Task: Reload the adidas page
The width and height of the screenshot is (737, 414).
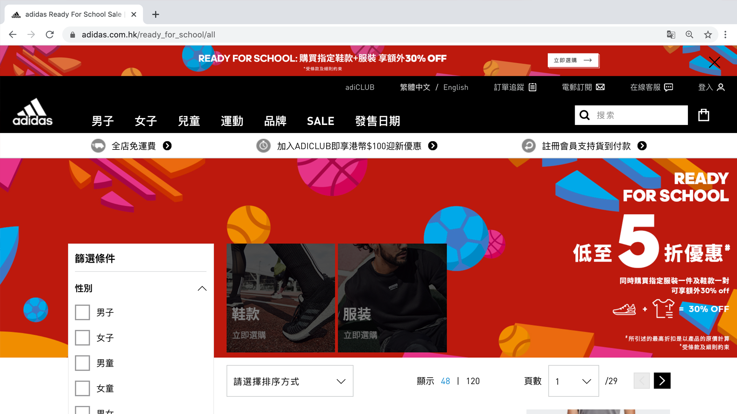Action: click(x=50, y=34)
